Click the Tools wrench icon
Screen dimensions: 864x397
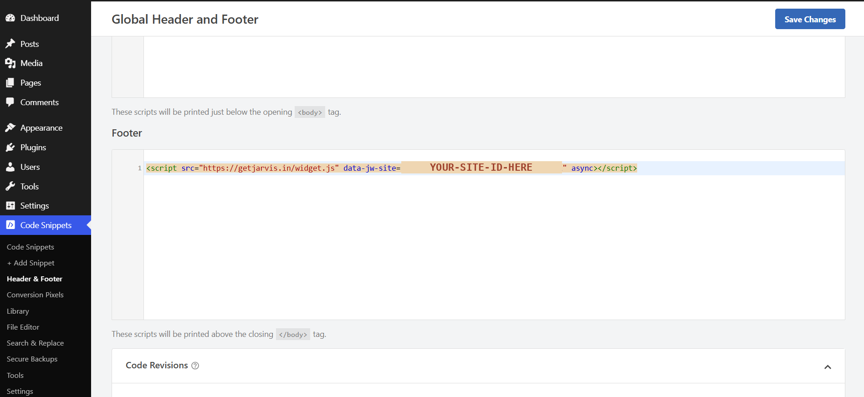[x=10, y=186]
